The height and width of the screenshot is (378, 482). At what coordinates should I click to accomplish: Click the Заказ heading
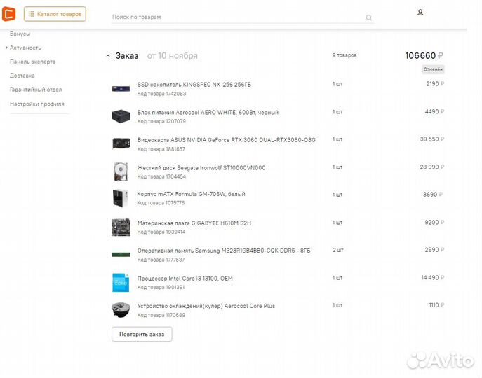[x=127, y=56]
